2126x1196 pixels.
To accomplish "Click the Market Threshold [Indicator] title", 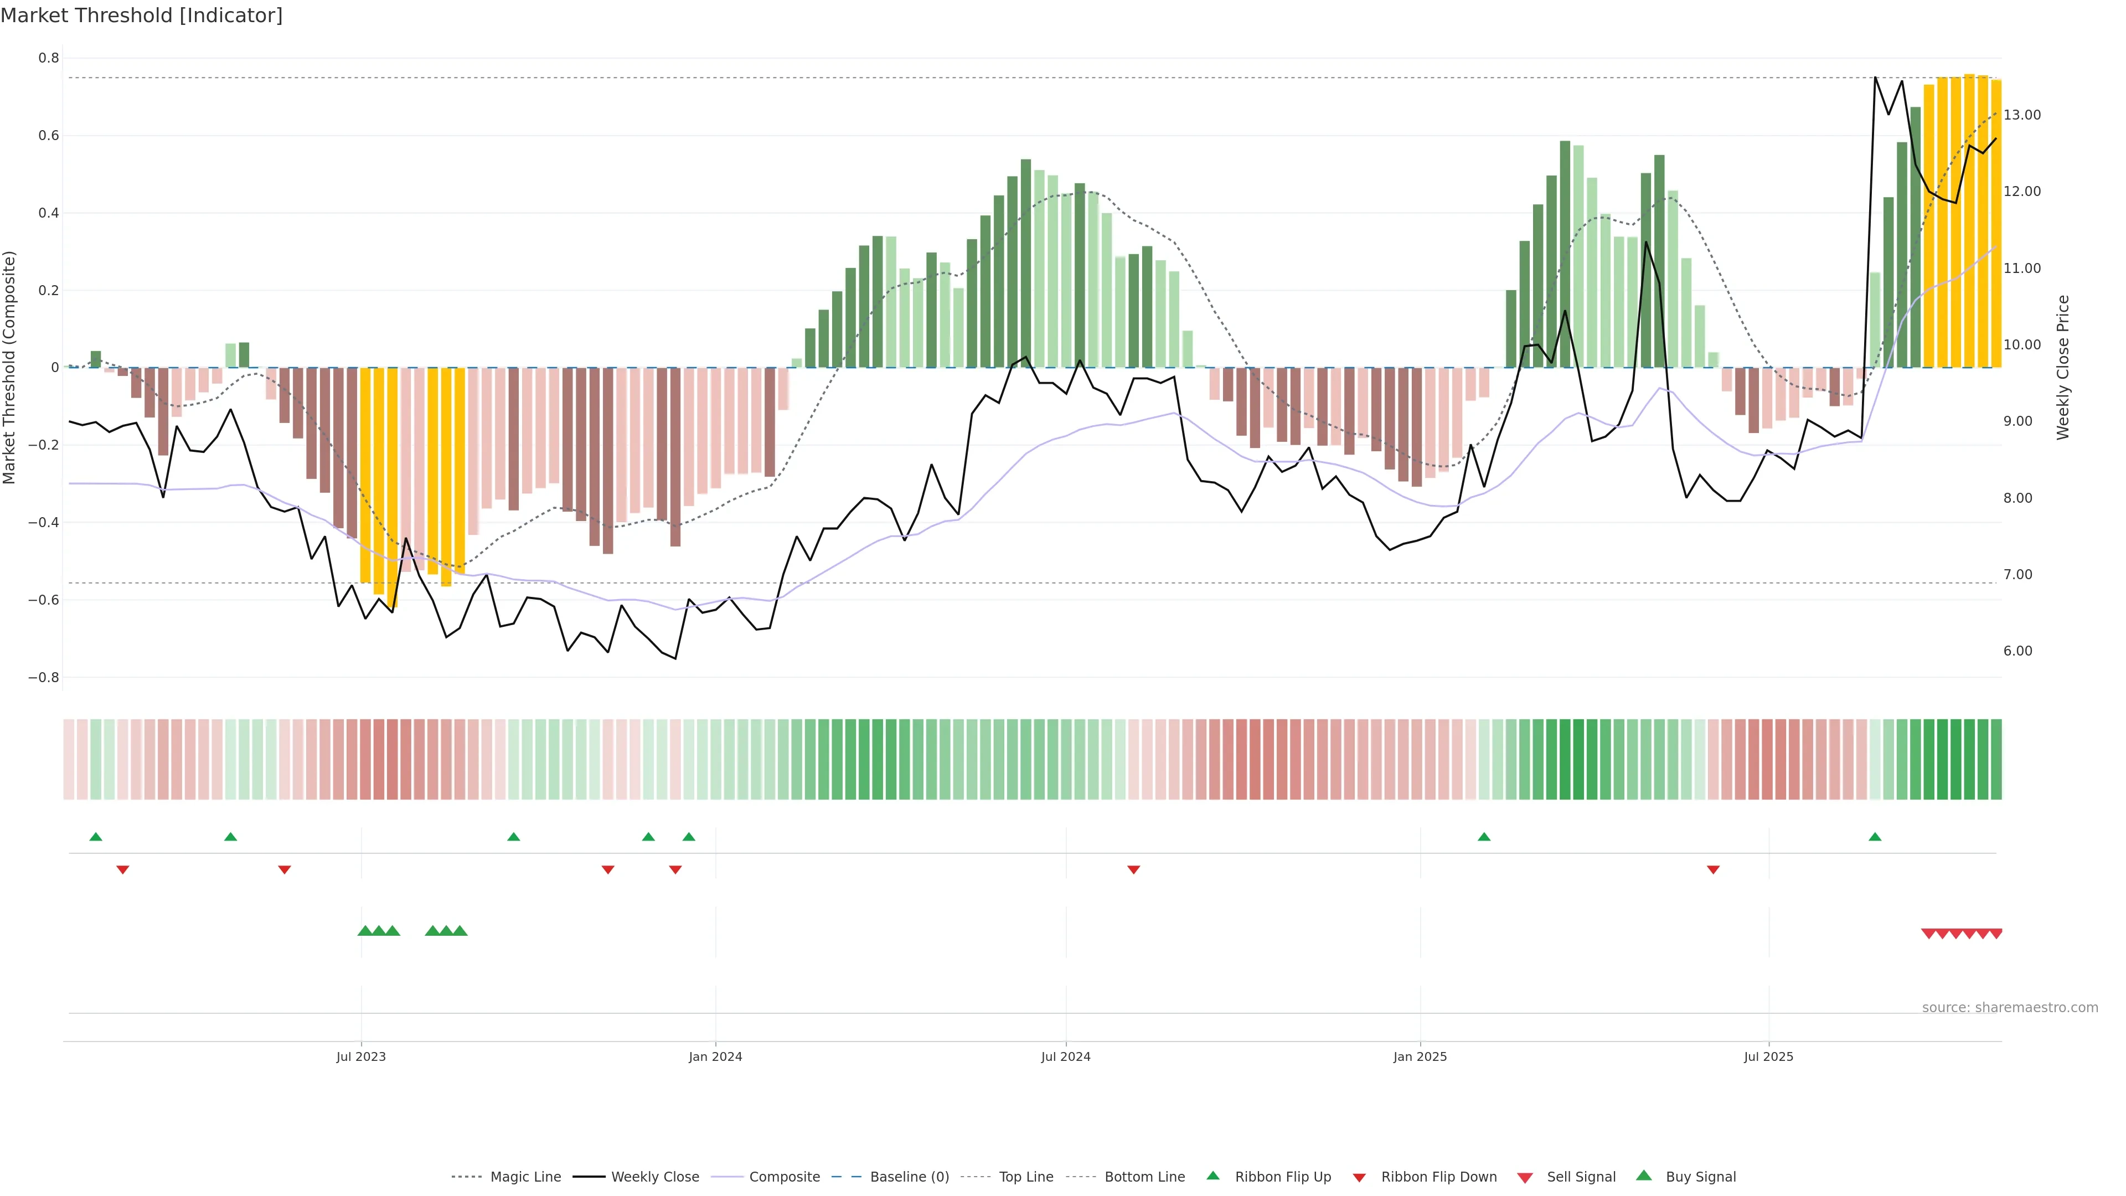I will (141, 15).
